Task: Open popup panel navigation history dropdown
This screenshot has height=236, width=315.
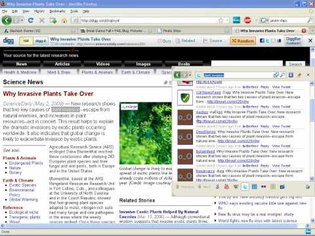Action: pos(190,75)
